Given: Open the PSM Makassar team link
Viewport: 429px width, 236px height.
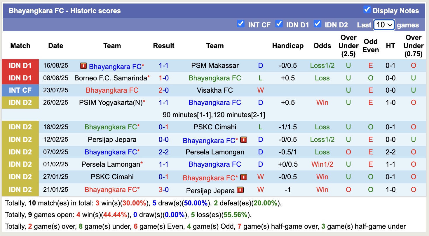Looking at the screenshot, I should [215, 66].
